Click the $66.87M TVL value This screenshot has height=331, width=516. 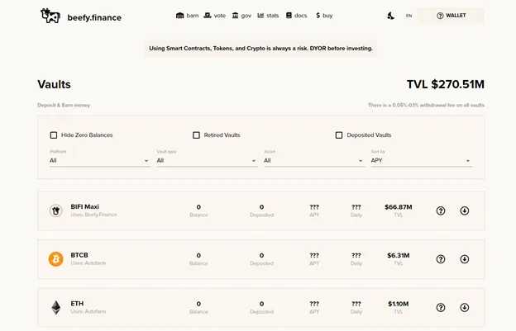tap(399, 207)
